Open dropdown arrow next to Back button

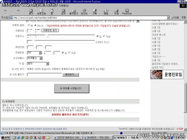tap(12, 12)
